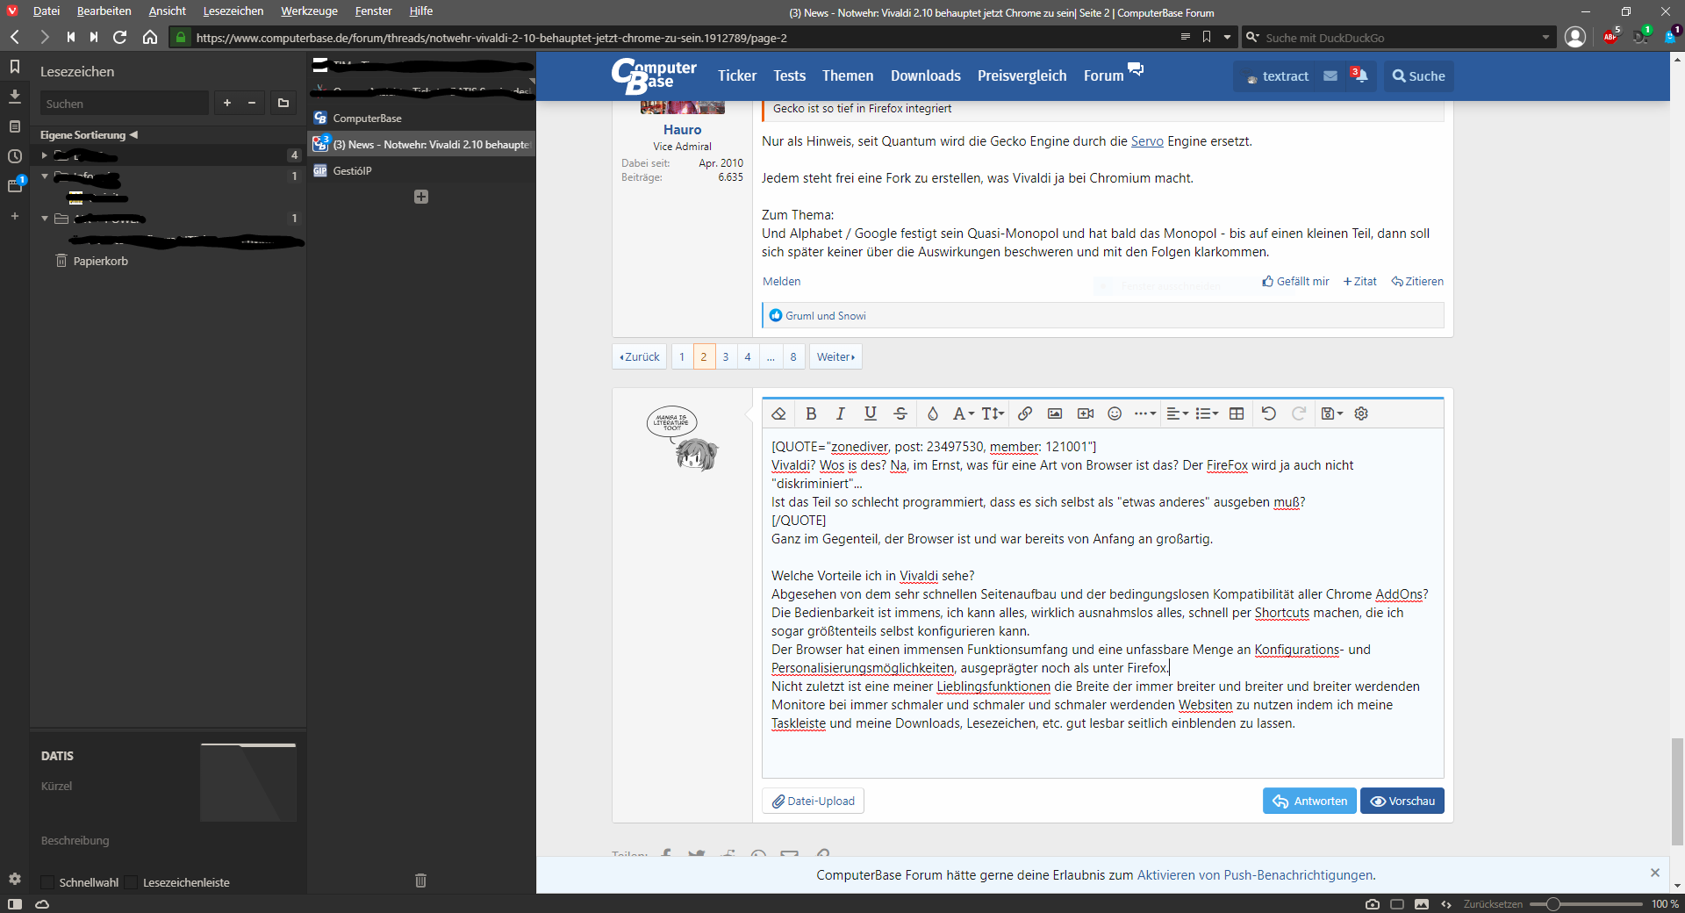Open reader view icon in address bar
The image size is (1685, 913).
click(x=1186, y=37)
